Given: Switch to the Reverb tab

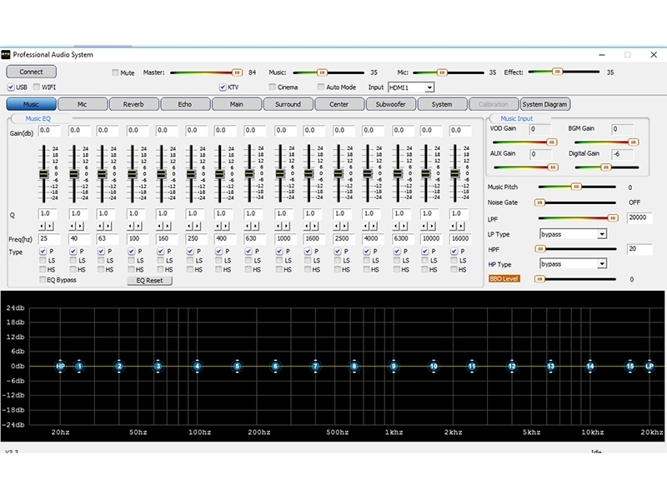Looking at the screenshot, I should click(x=133, y=104).
